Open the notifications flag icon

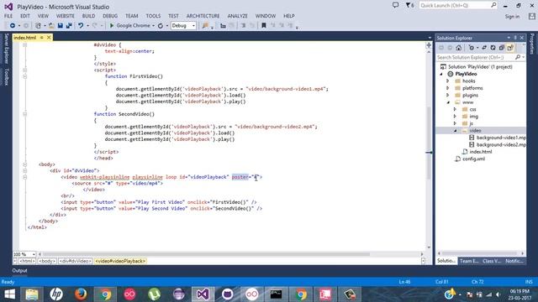[x=409, y=5]
